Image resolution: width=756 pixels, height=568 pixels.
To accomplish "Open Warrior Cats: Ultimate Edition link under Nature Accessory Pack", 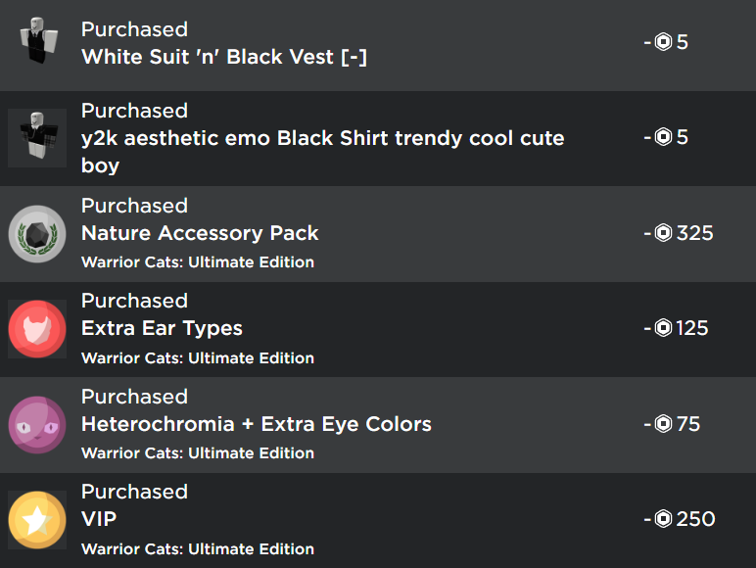I will coord(198,262).
